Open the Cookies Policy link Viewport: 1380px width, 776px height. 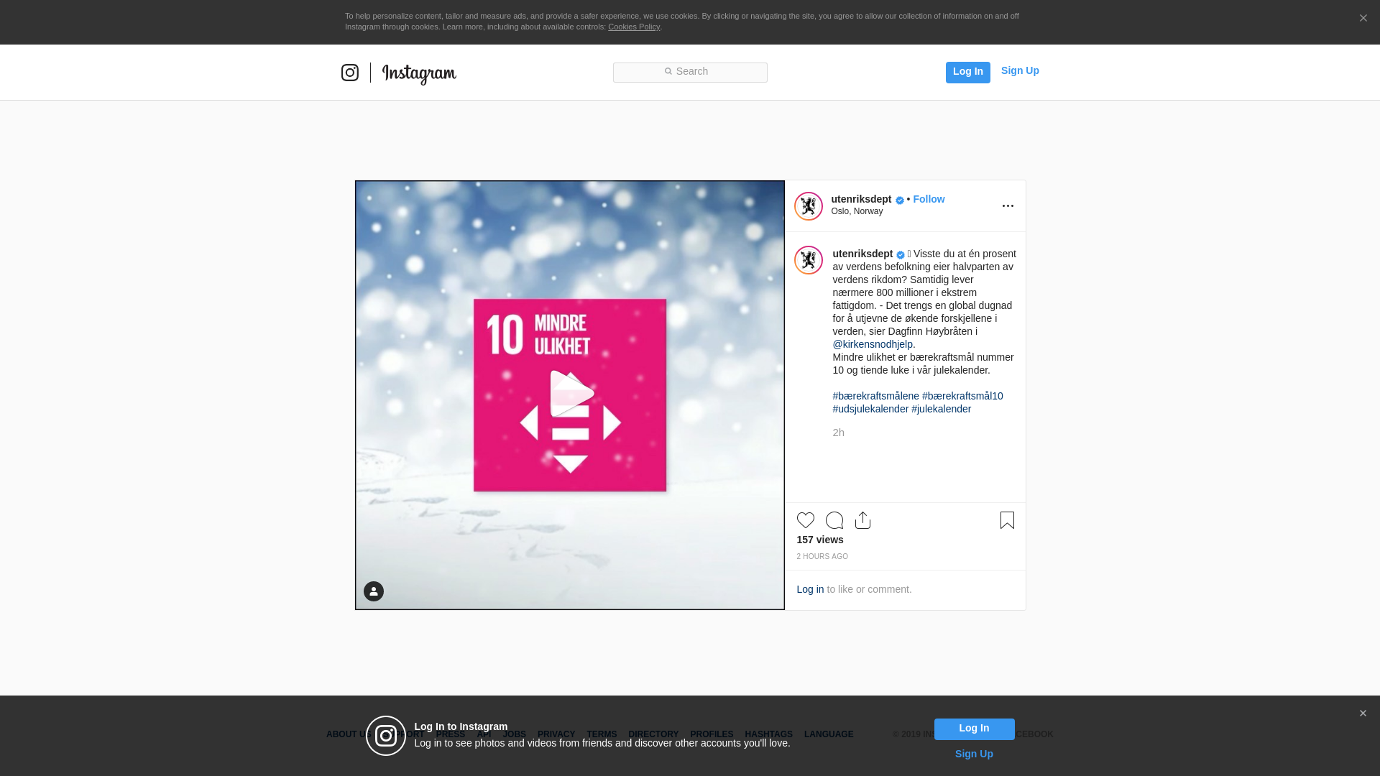pos(634,27)
